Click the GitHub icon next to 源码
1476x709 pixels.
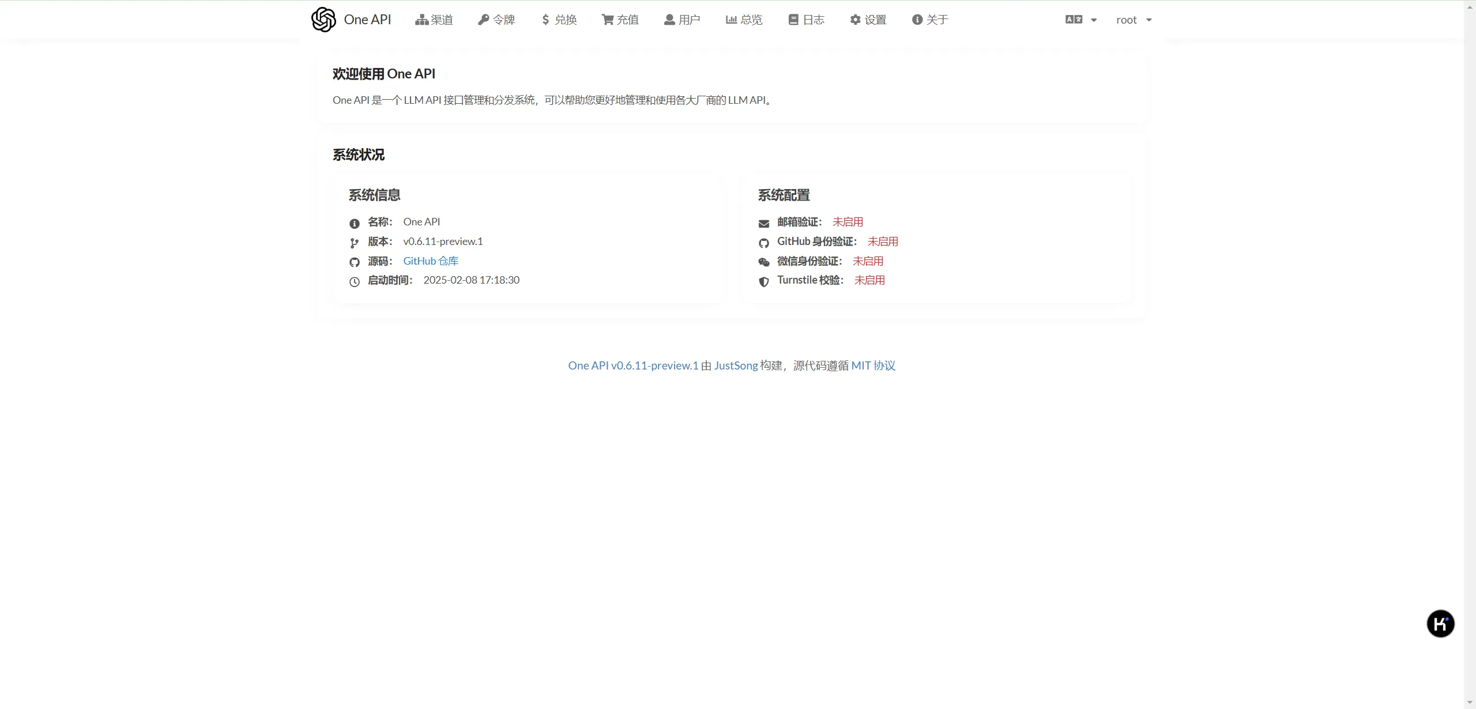point(355,262)
